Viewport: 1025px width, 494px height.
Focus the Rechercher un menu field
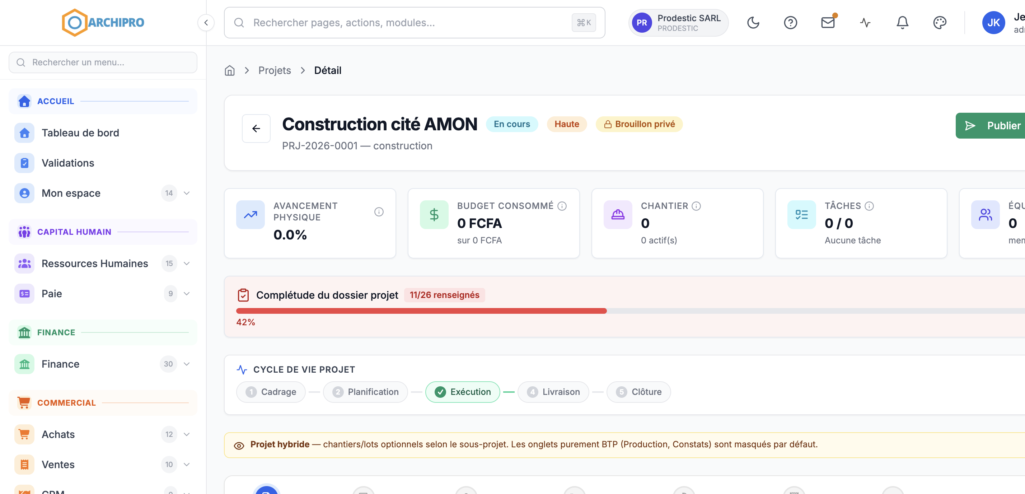tap(103, 62)
